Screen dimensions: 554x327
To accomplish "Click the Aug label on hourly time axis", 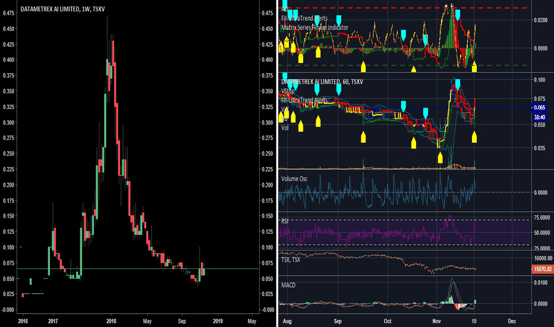I will [287, 321].
